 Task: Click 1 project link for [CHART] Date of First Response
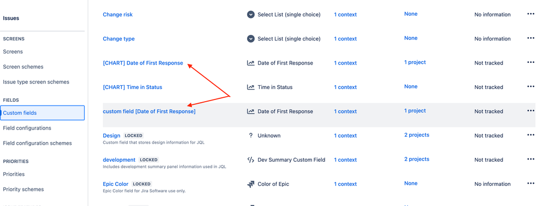coord(415,62)
